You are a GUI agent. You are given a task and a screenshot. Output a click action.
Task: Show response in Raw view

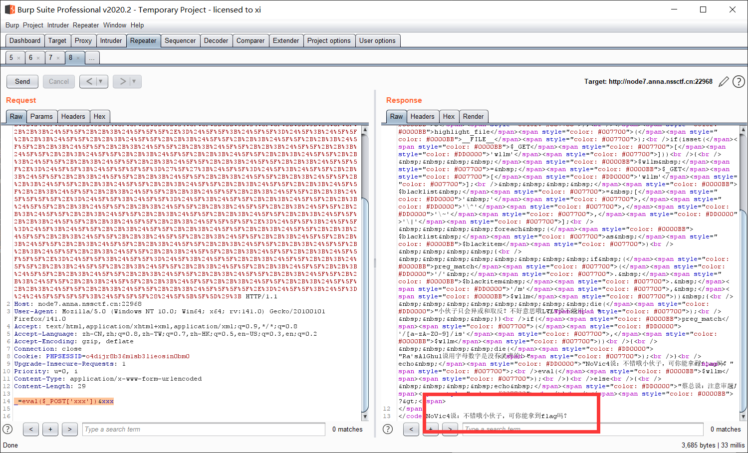[397, 116]
